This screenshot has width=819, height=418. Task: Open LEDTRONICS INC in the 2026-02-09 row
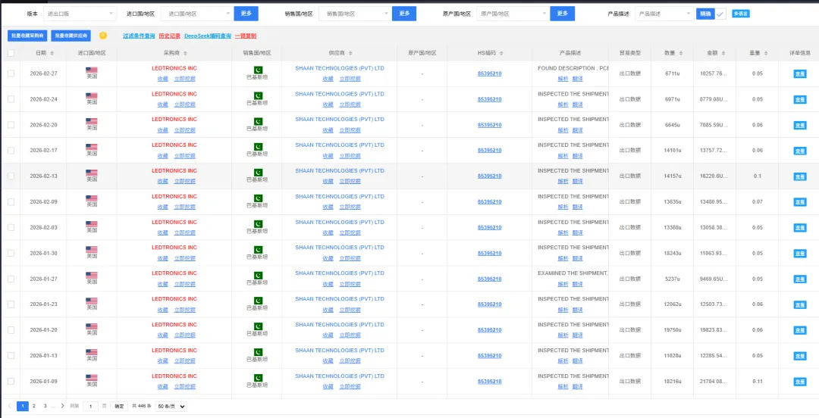(174, 196)
